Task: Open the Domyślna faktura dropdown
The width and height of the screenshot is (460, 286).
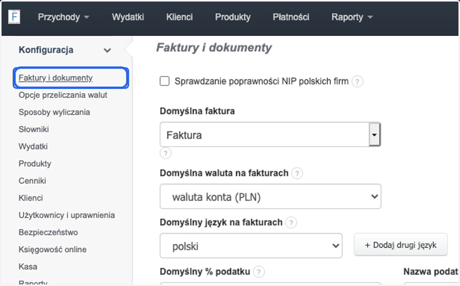Action: pyautogui.click(x=270, y=135)
